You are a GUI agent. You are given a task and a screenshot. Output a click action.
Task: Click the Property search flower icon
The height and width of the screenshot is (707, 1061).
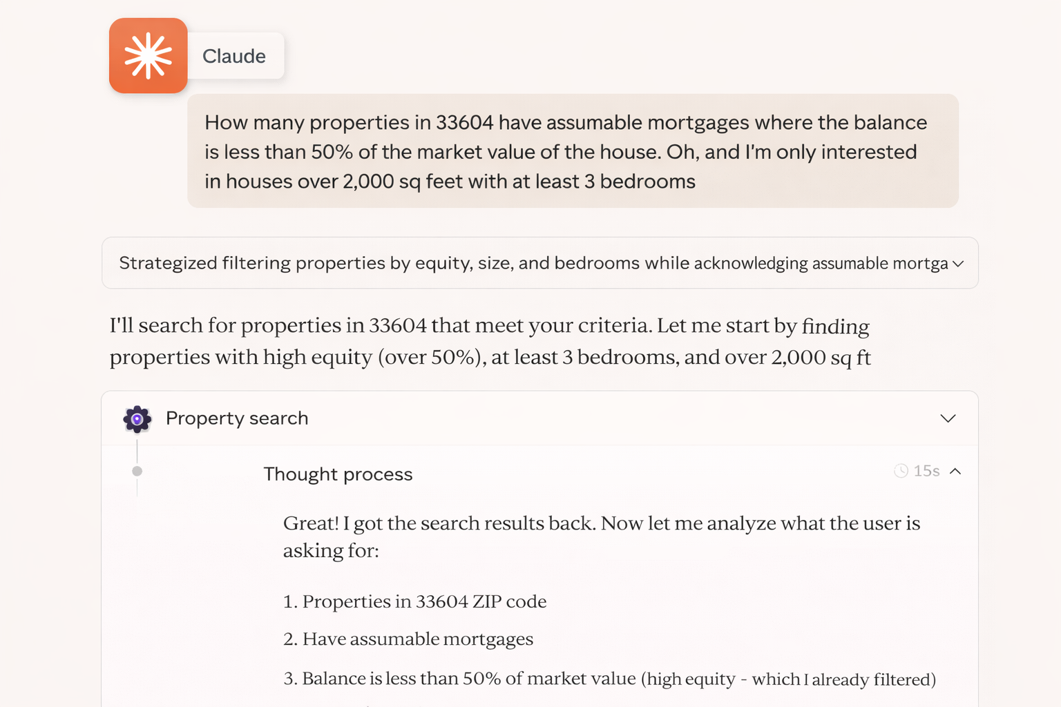[137, 419]
